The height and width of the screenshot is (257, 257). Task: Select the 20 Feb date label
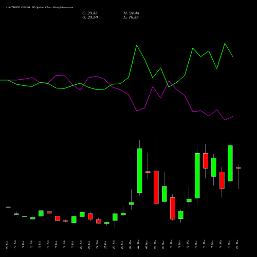point(81,245)
